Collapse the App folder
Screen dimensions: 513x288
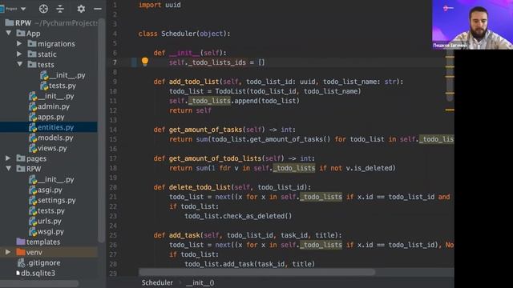pos(9,33)
